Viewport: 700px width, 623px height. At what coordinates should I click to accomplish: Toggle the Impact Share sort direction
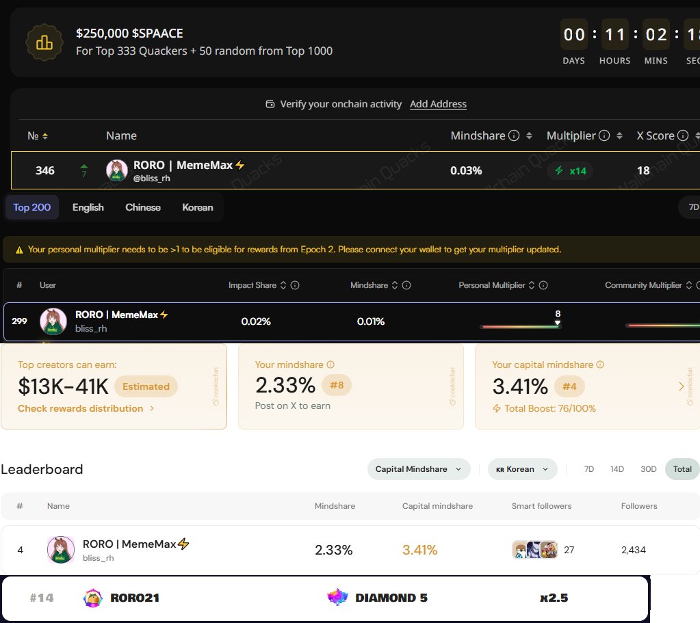click(285, 285)
